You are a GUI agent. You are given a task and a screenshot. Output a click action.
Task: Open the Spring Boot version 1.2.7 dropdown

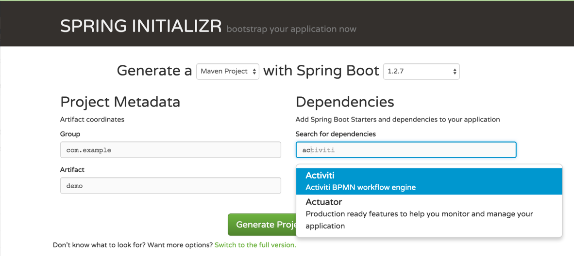pyautogui.click(x=422, y=72)
